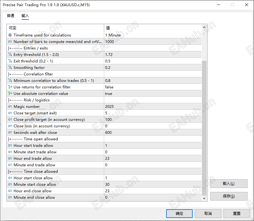Select the Close loss (in account currency) label
The height and width of the screenshot is (221, 254).
(x=42, y=126)
